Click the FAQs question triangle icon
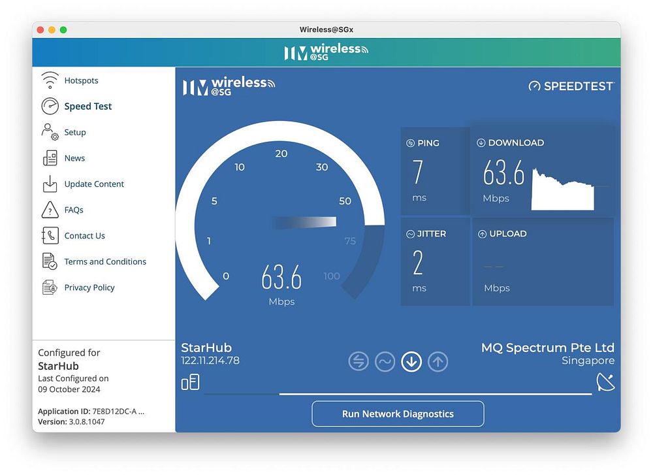This screenshot has height=475, width=653. point(50,210)
